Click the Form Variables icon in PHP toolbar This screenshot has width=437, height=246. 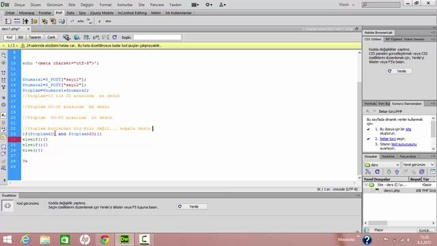[x=8, y=21]
